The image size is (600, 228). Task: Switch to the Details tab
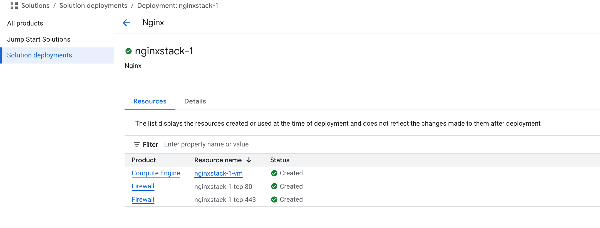[x=195, y=101]
